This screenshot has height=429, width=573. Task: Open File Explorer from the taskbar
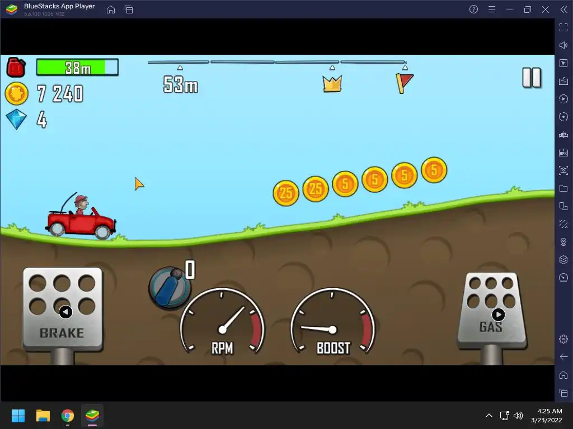(43, 416)
